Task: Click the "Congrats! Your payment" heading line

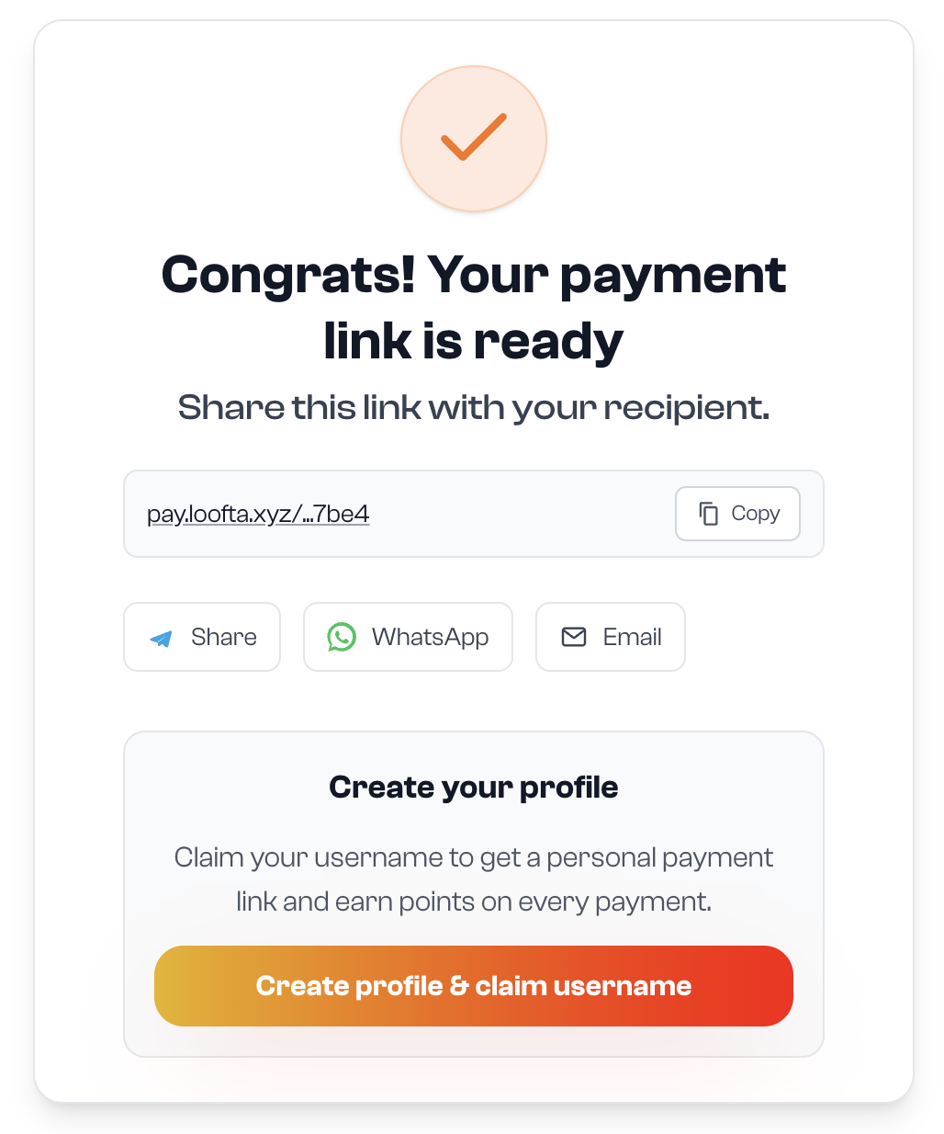Action: point(473,275)
